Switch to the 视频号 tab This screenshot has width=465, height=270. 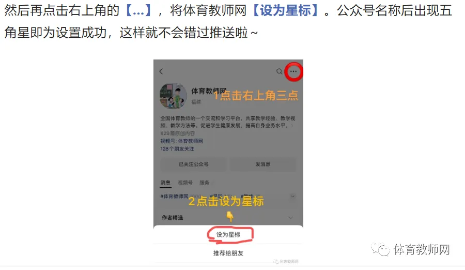185,183
